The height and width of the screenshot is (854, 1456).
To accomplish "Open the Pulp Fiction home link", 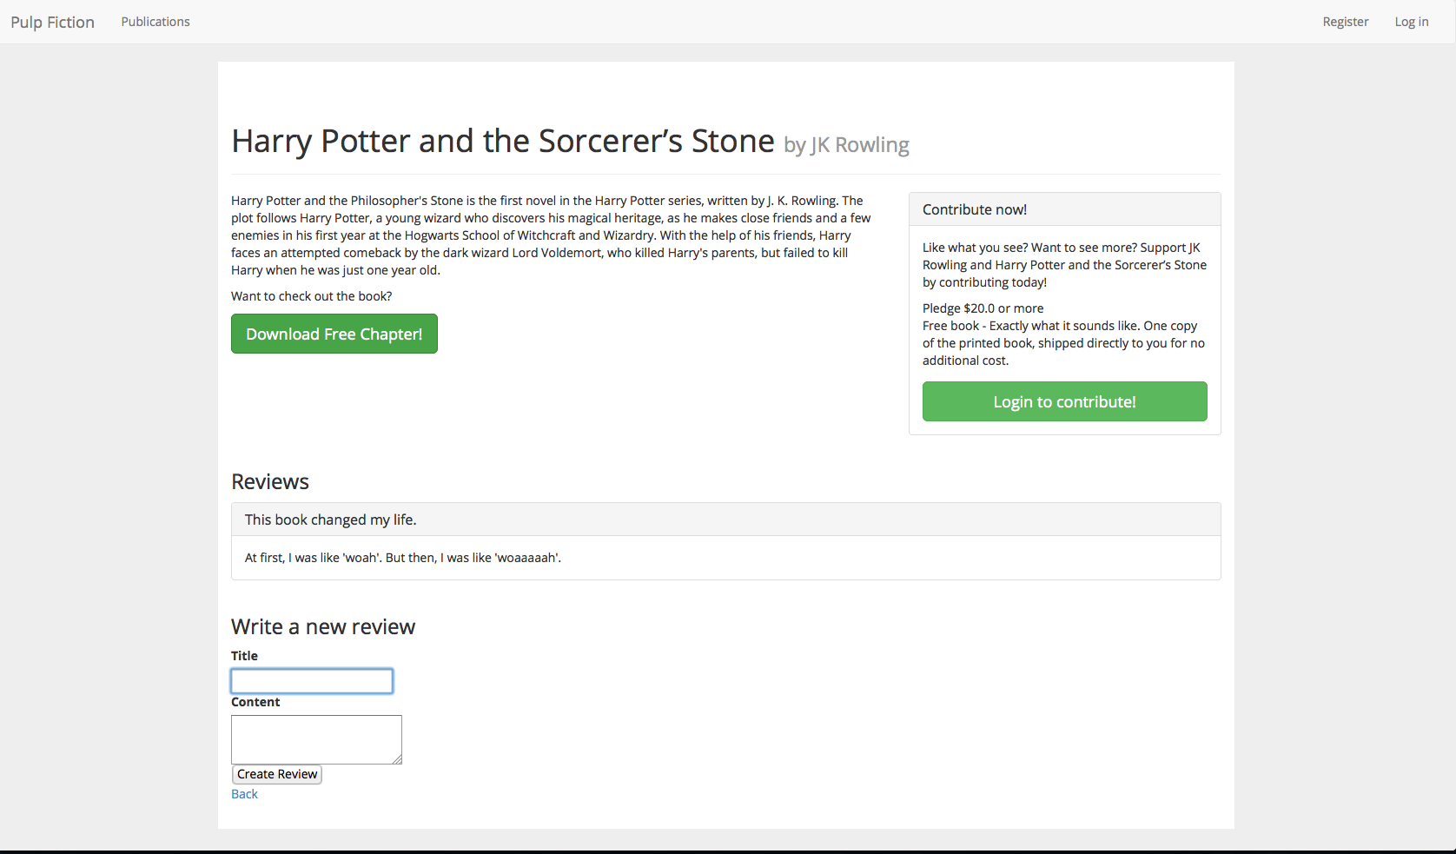I will click(52, 22).
